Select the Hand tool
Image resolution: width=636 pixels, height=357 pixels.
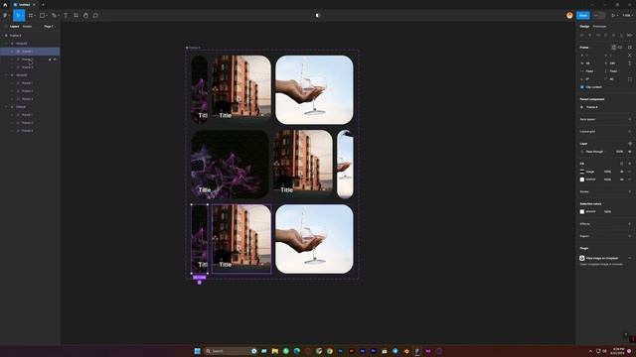tap(85, 16)
